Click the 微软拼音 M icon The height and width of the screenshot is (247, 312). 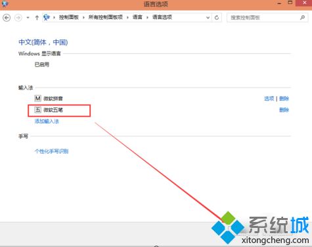[x=37, y=98]
